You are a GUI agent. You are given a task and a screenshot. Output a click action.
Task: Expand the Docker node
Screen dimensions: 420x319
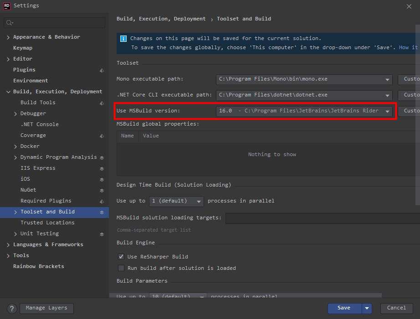15,147
